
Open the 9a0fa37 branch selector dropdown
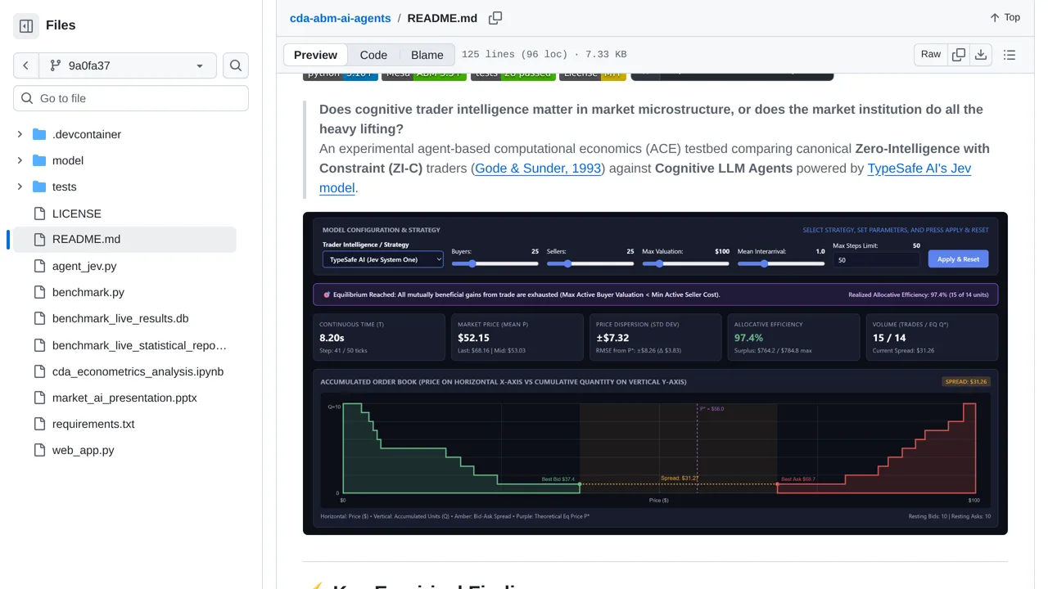(x=128, y=65)
